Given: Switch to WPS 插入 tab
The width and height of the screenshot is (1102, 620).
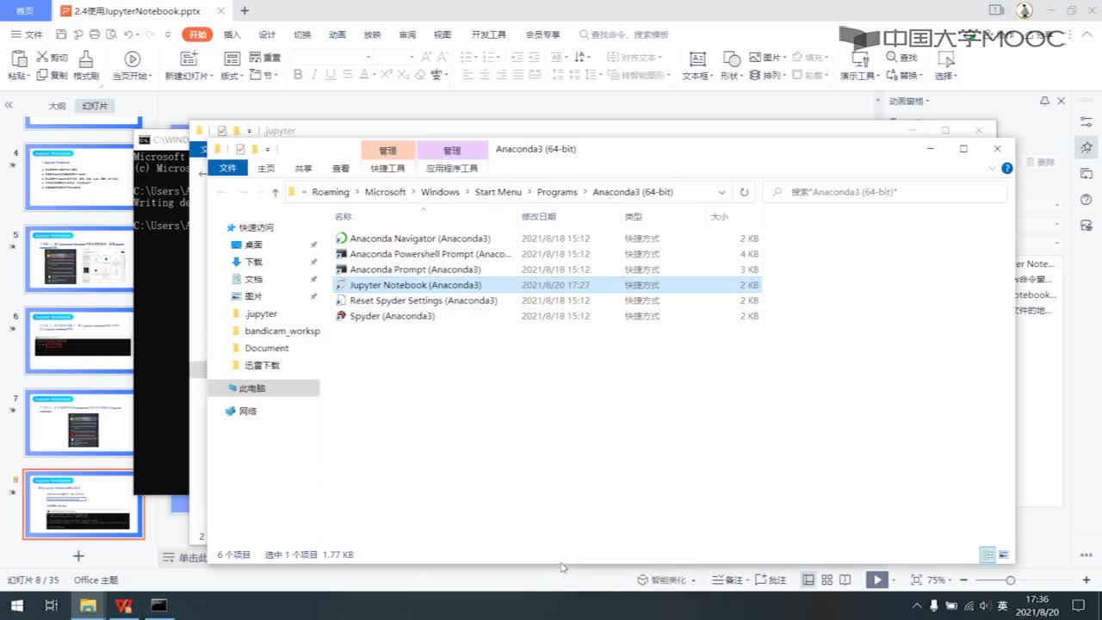Looking at the screenshot, I should 232,34.
